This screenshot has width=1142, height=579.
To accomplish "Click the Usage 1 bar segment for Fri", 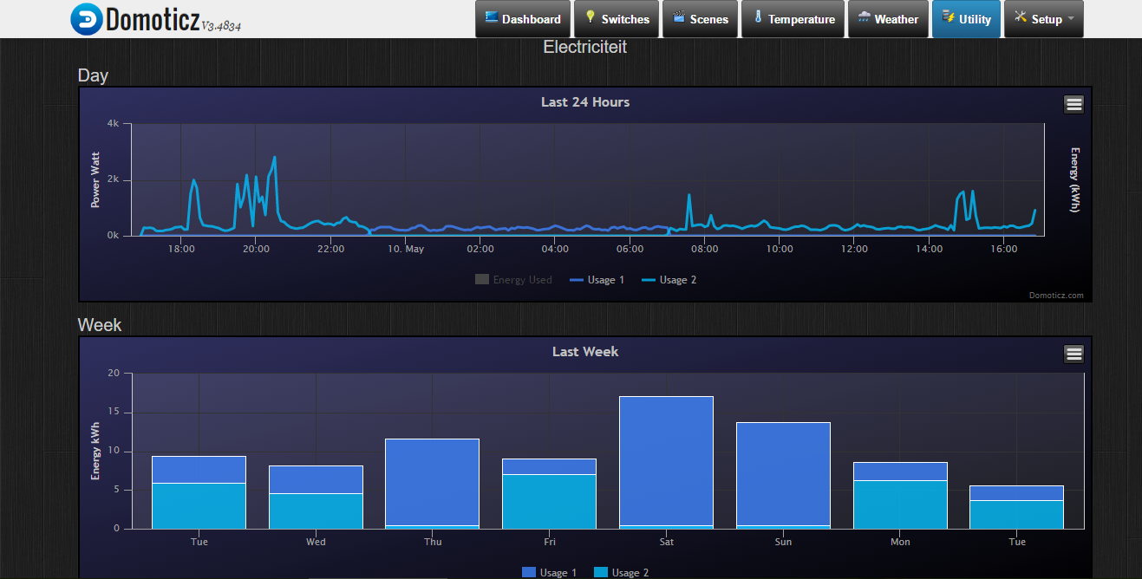I will (550, 466).
